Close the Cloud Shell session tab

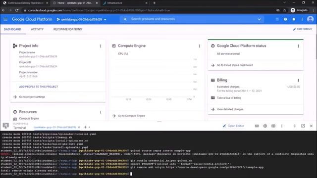coord(79,127)
